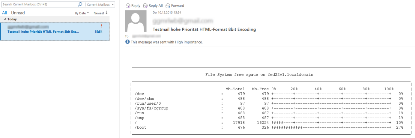This screenshot has height=138, width=415.
Task: Click the Forward envelope icon
Action: click(168, 6)
